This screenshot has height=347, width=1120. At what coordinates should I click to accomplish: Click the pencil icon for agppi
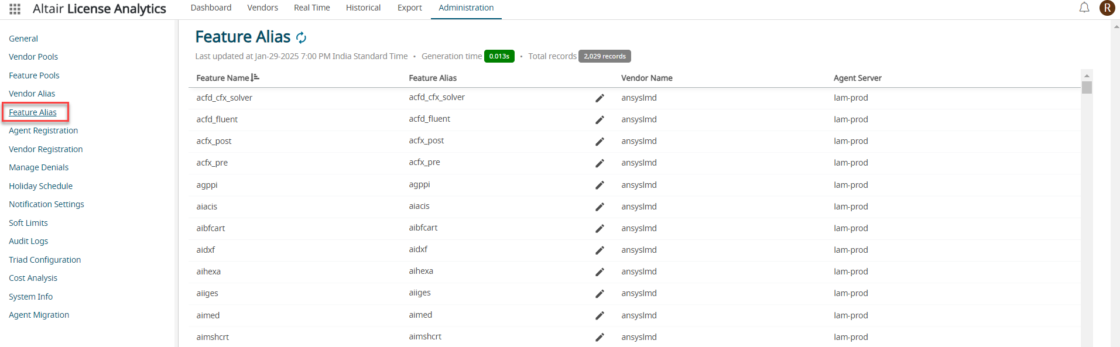[600, 185]
